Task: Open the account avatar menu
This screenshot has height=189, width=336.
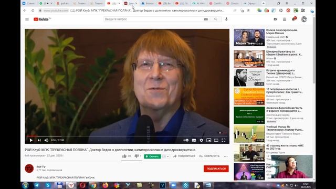Action: [x=304, y=19]
